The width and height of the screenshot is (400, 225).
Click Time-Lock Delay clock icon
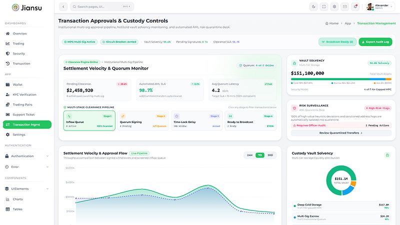coord(176,116)
